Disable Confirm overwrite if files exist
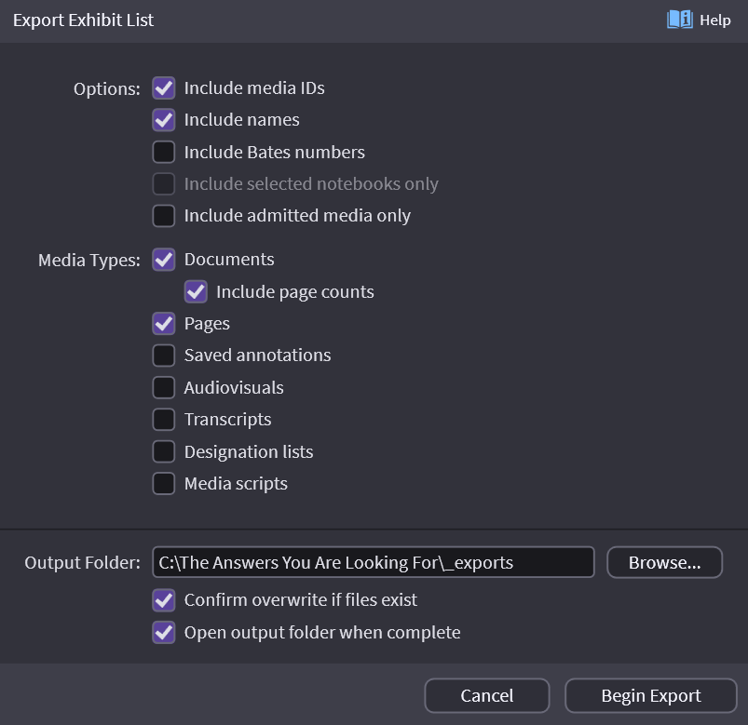748x725 pixels. pos(164,600)
